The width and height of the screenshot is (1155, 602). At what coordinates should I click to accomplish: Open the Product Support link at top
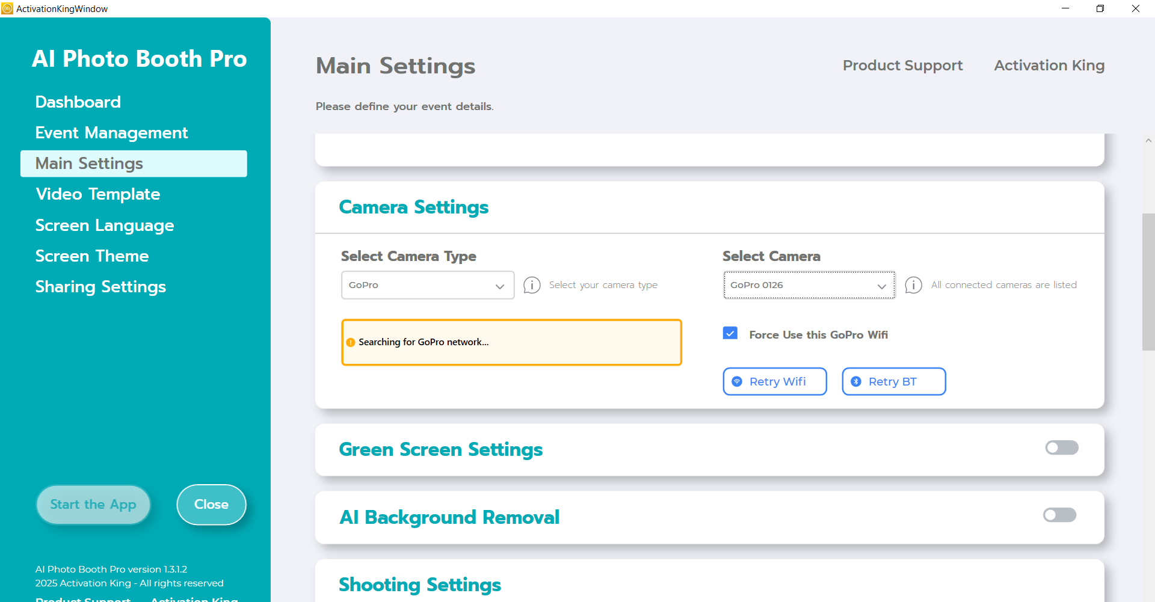pyautogui.click(x=902, y=66)
